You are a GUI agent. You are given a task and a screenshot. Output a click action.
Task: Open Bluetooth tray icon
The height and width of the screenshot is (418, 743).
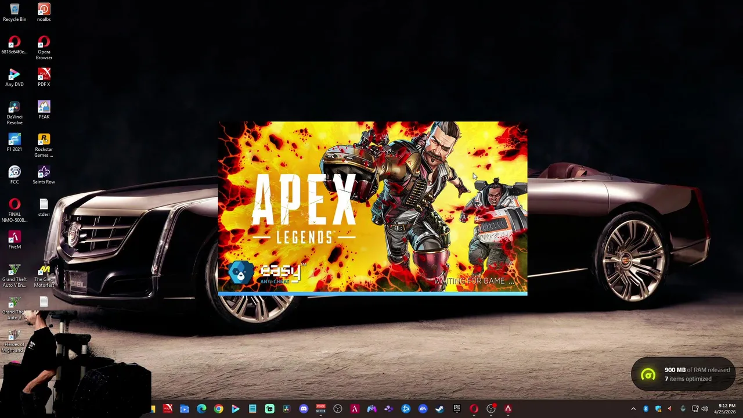pyautogui.click(x=646, y=409)
